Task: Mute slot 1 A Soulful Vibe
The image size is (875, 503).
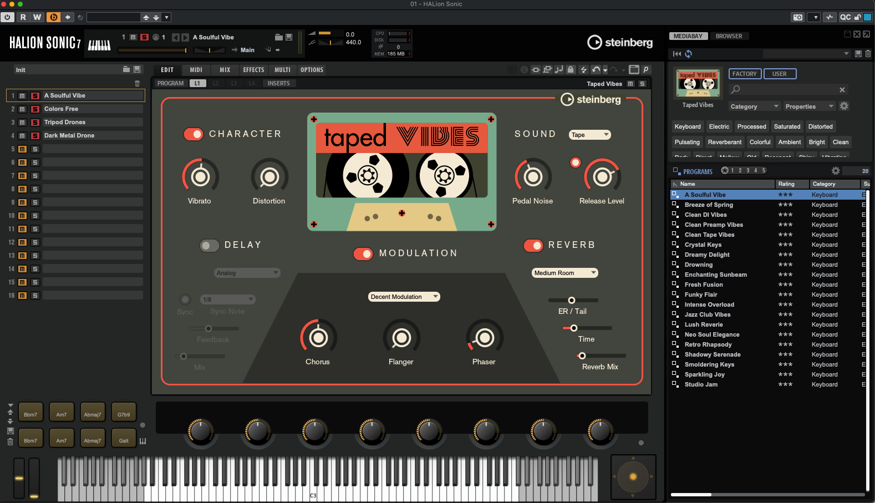Action: pyautogui.click(x=23, y=96)
